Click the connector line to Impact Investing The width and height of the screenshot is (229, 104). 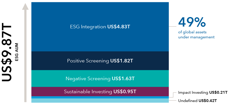[173, 95]
